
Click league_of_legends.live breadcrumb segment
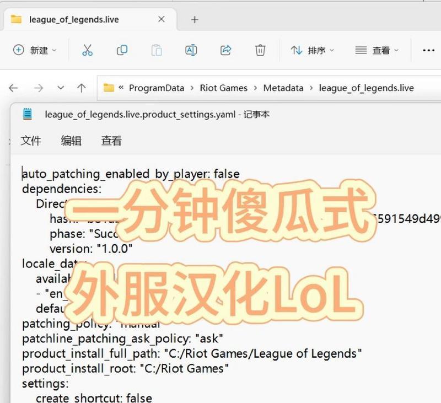click(x=367, y=88)
